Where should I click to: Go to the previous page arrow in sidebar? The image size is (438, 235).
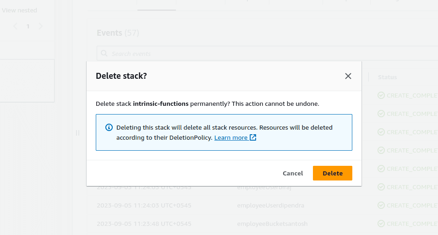(x=16, y=26)
